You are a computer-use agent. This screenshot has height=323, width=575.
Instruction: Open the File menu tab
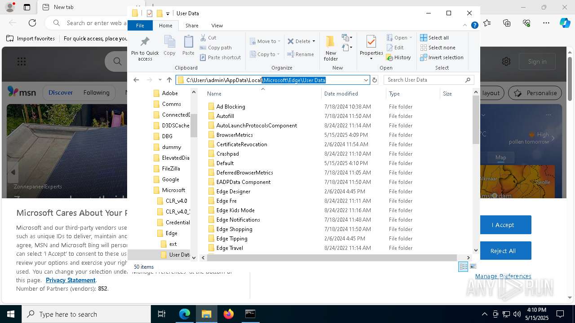(140, 26)
